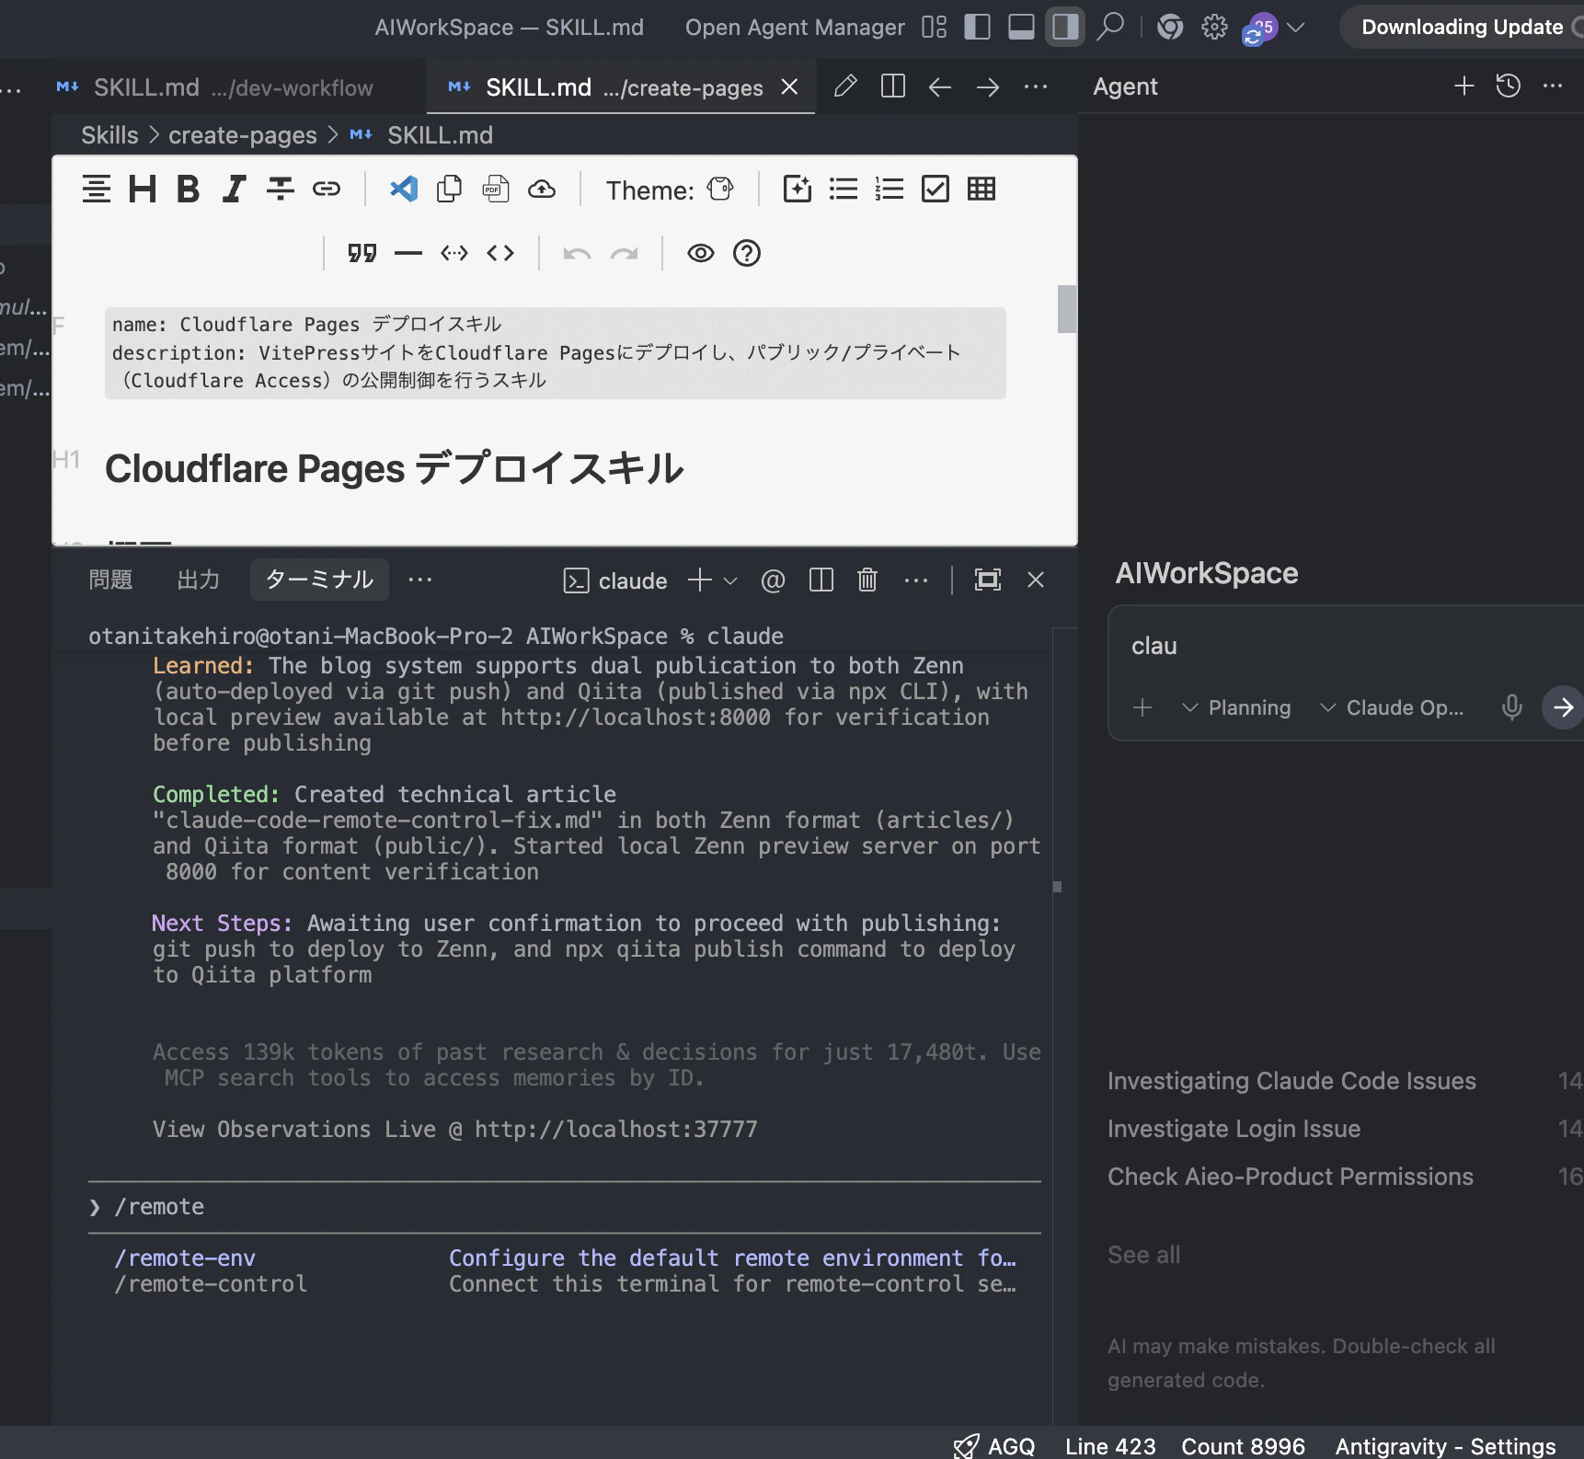Click the Downloading Update button
Viewport: 1584px width, 1459px height.
click(x=1462, y=27)
